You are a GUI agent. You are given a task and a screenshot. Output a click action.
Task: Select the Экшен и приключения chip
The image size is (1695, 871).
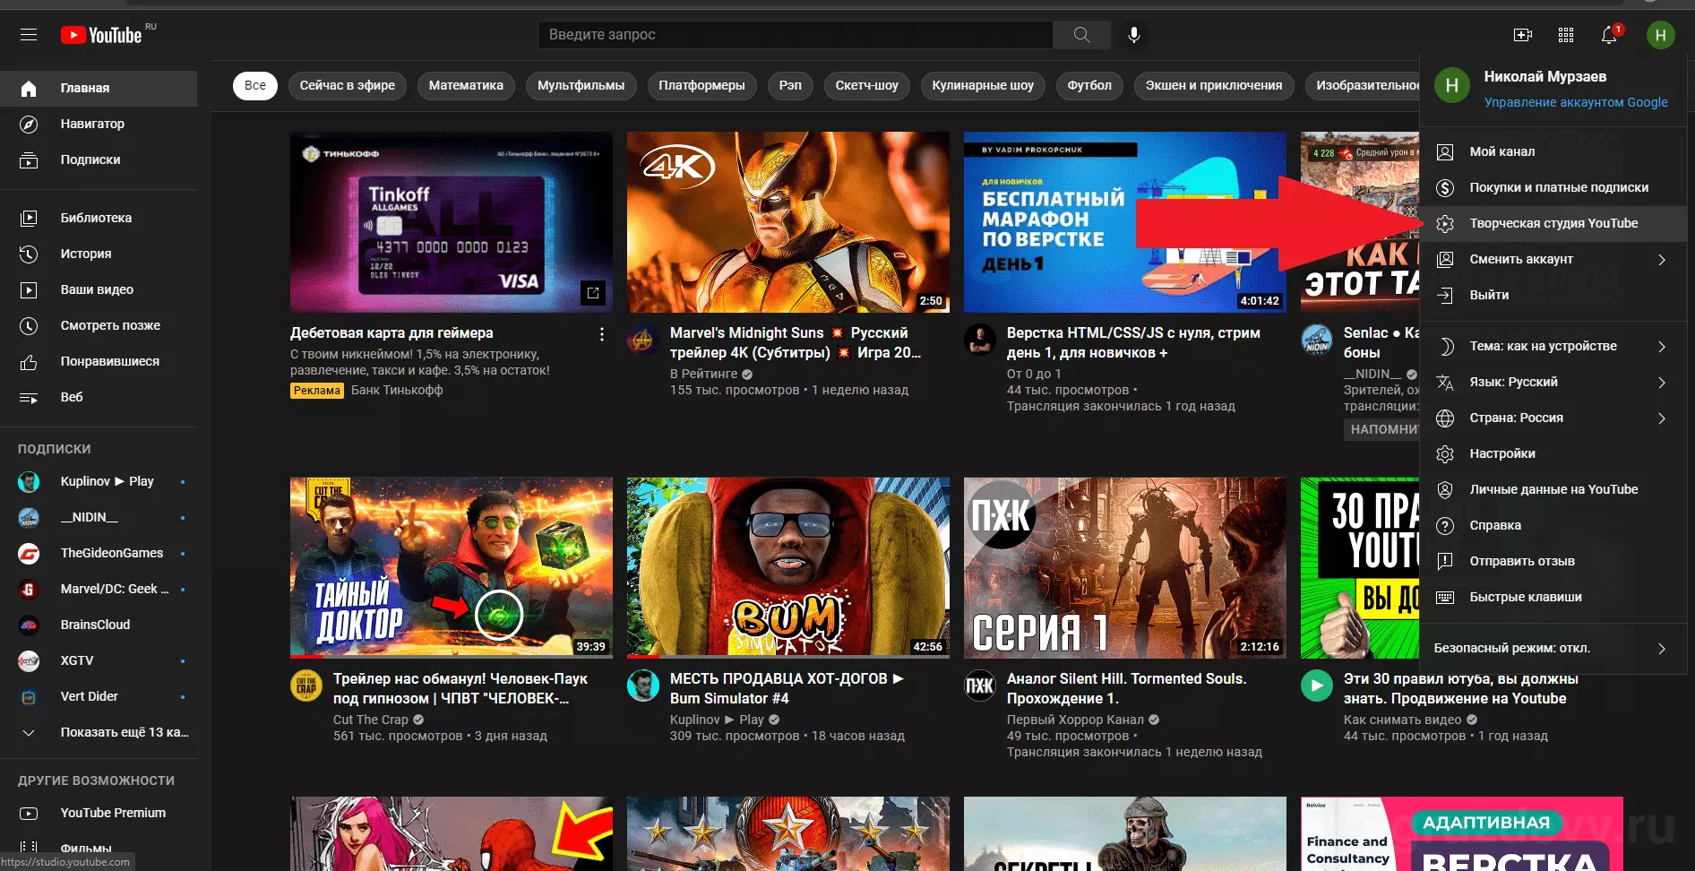click(x=1214, y=85)
